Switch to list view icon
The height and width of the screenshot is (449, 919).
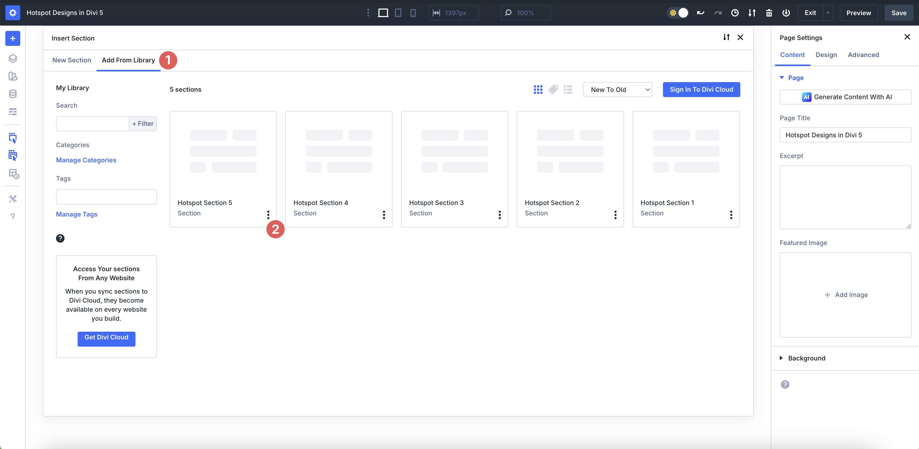point(568,90)
